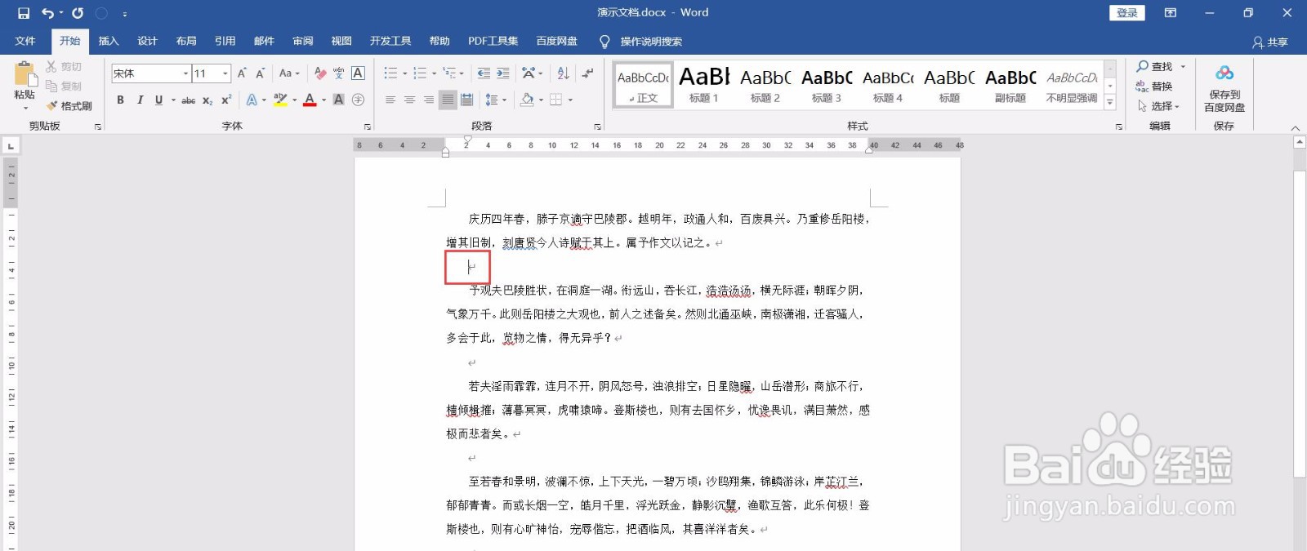Sort text with A-Z sort icon

pos(563,73)
